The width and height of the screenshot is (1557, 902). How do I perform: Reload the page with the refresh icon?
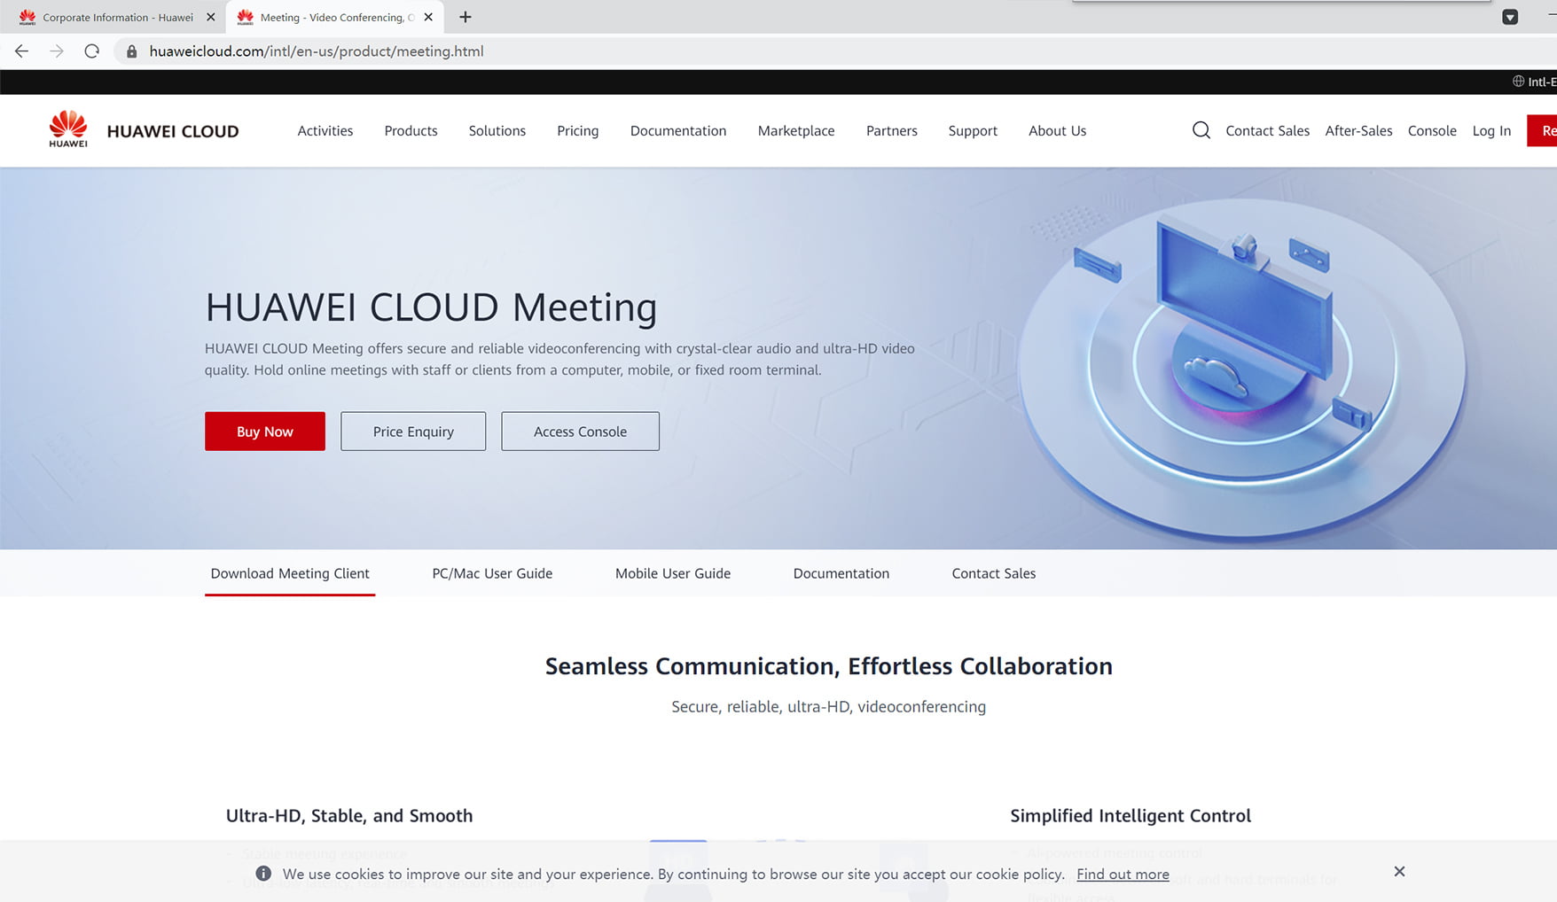(91, 51)
